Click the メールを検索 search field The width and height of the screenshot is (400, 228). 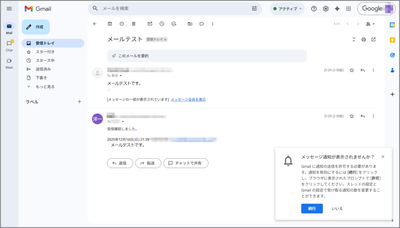tap(172, 9)
